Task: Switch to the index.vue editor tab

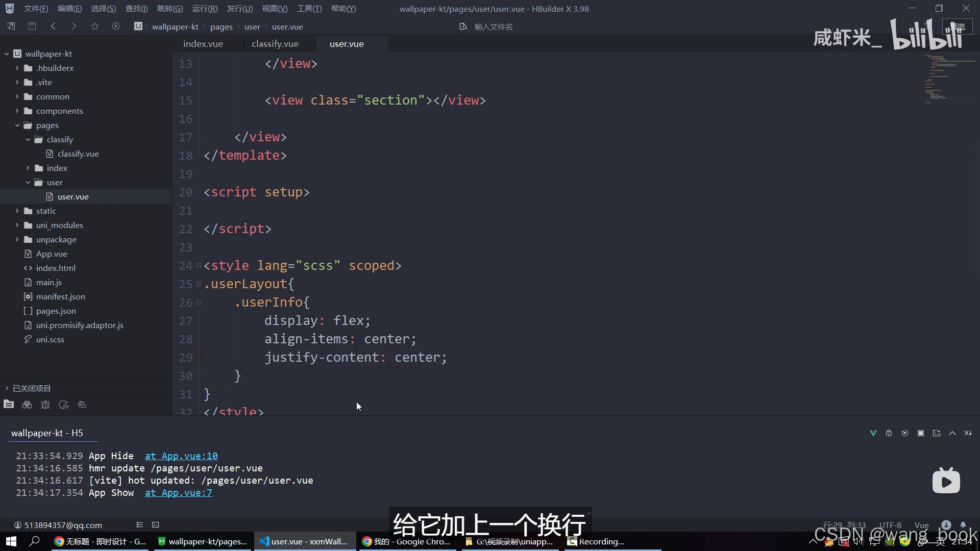Action: pos(203,44)
